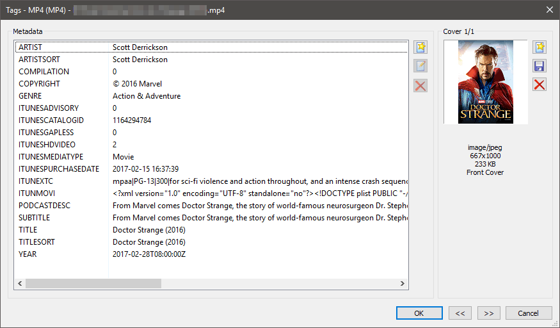Click the Doctor Strange cover thumbnail
Image resolution: width=560 pixels, height=328 pixels.
486,82
